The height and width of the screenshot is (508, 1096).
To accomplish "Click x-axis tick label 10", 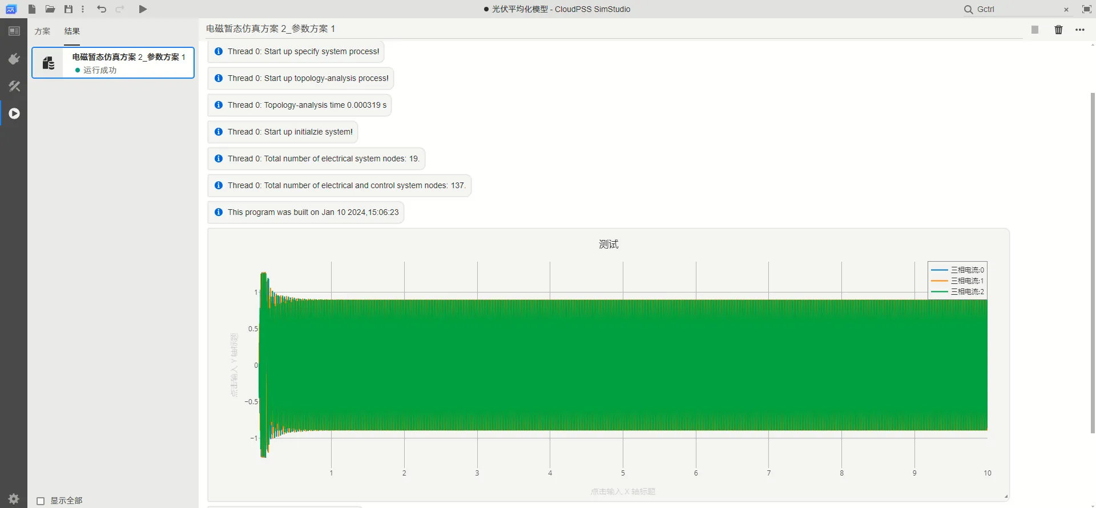I will [x=987, y=473].
